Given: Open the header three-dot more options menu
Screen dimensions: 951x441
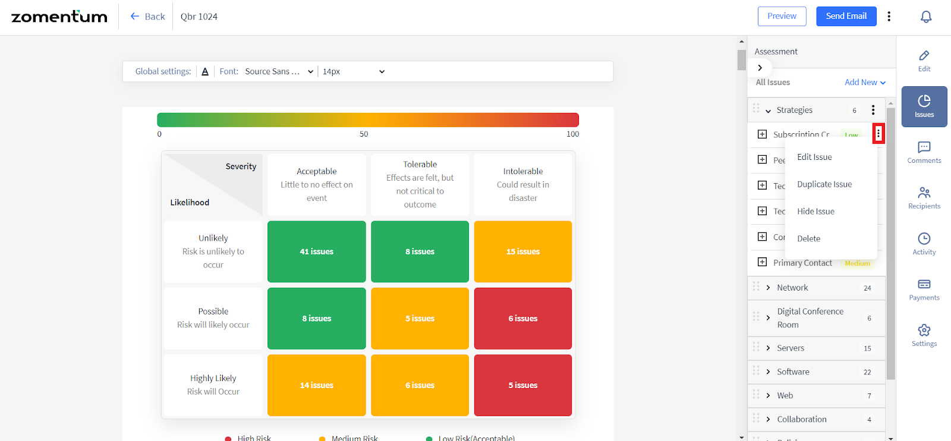Looking at the screenshot, I should 889,16.
